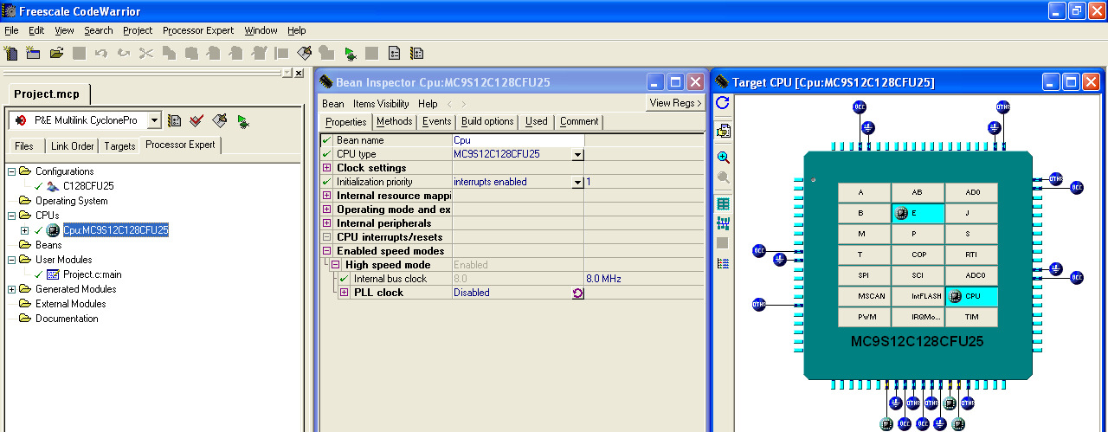Toggle checkmark beside C128CFU25 configuration
The image size is (1108, 432).
click(x=38, y=186)
